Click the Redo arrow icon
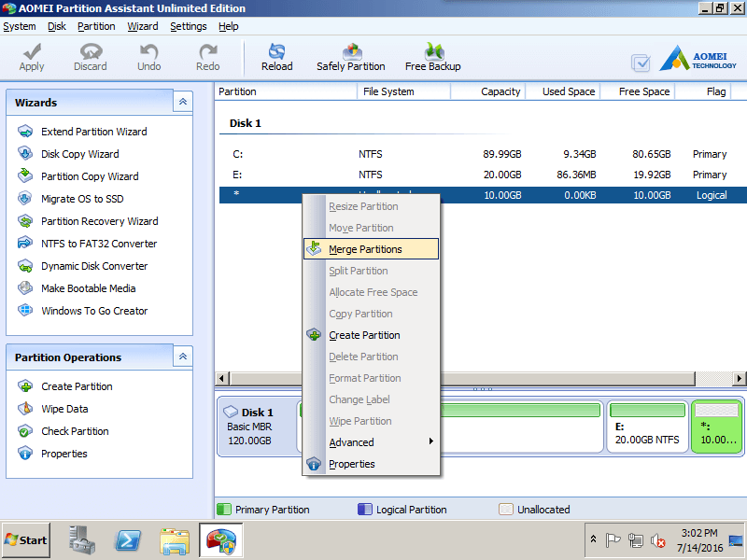This screenshot has height=560, width=747. (x=208, y=51)
